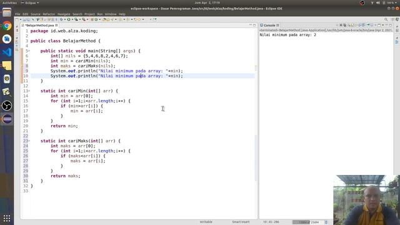Click the Open Type toolbar icon

[x=104, y=19]
